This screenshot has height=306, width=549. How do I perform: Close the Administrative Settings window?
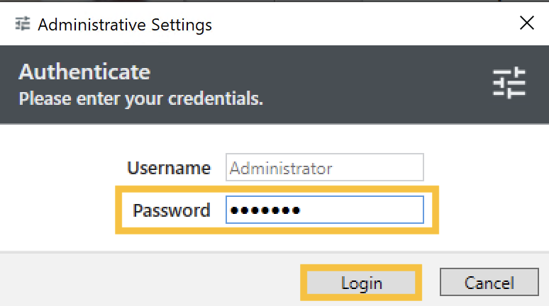(526, 23)
